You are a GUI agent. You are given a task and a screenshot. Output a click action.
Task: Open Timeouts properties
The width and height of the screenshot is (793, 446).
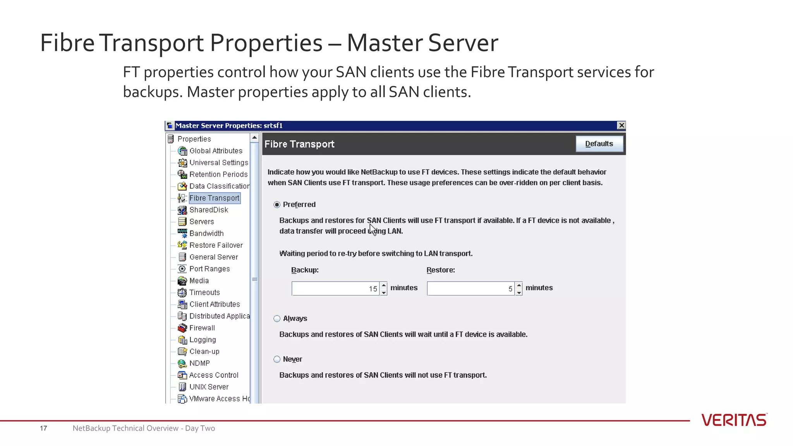pos(204,292)
